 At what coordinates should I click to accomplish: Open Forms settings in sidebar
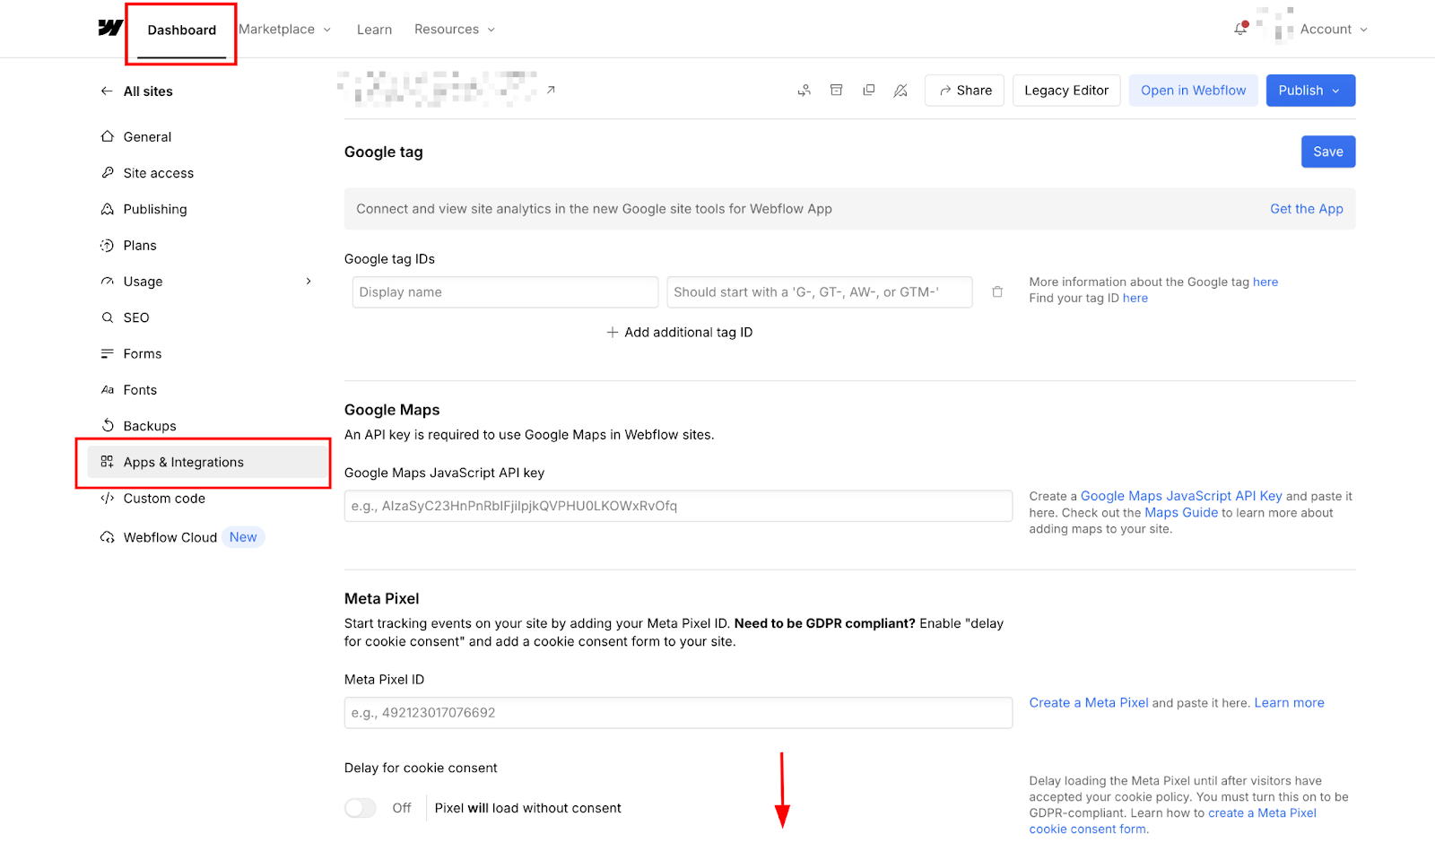point(143,353)
